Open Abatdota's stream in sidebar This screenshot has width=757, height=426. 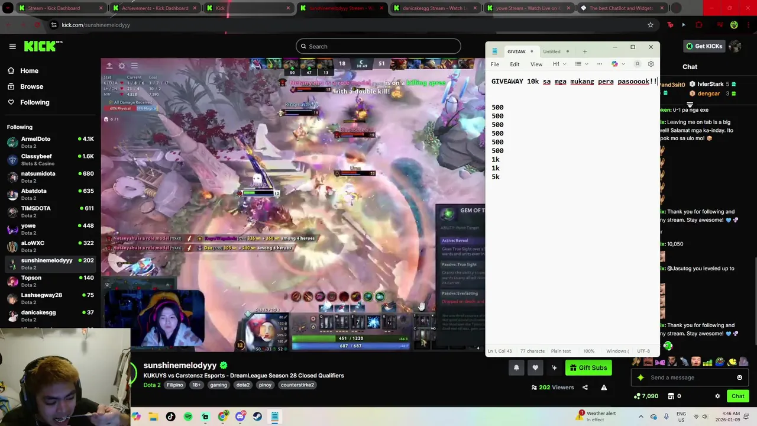50,194
